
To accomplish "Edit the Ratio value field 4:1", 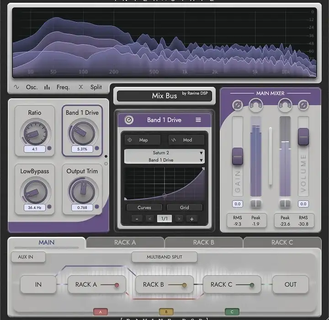I will coord(35,149).
